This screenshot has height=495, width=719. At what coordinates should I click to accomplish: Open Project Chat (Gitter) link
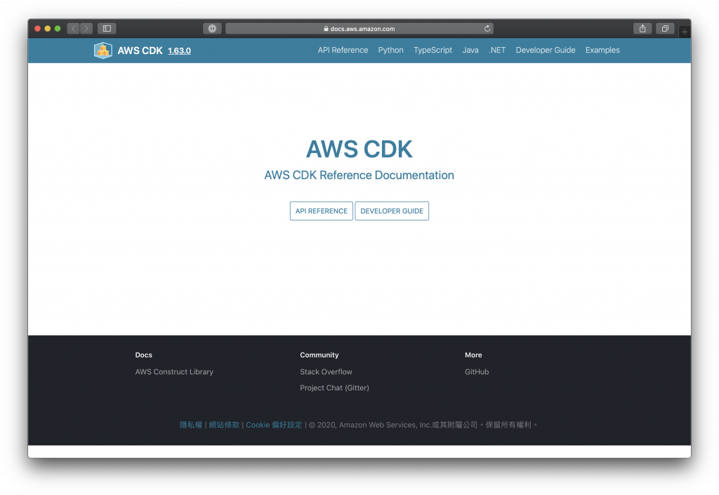click(x=334, y=388)
